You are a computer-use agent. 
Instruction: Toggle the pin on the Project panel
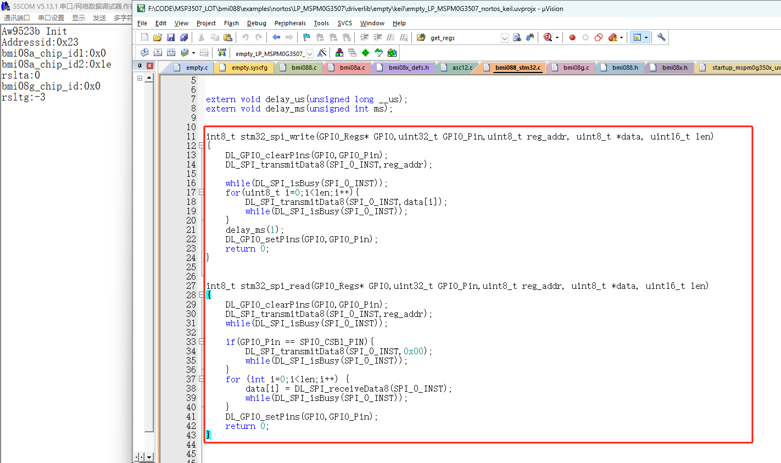point(140,65)
